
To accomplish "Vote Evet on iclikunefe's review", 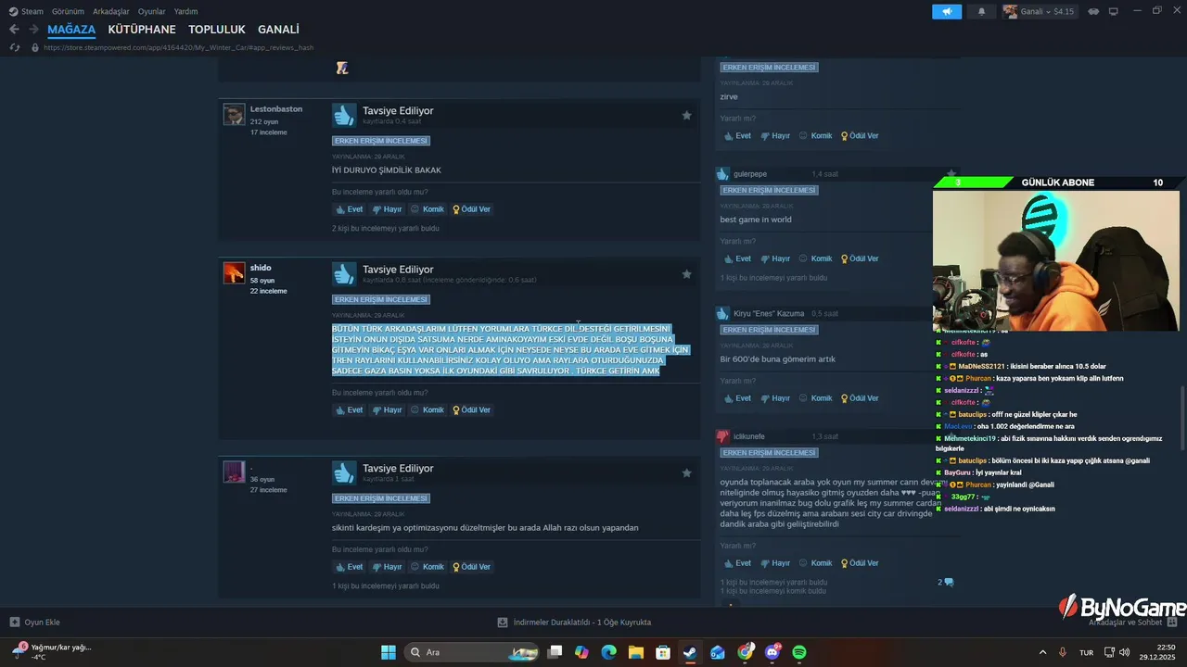I will (x=738, y=563).
